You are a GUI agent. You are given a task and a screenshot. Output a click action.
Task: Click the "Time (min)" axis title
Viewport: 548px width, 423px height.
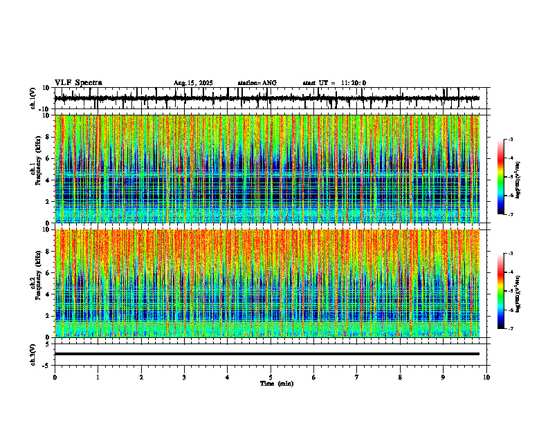[x=277, y=384]
